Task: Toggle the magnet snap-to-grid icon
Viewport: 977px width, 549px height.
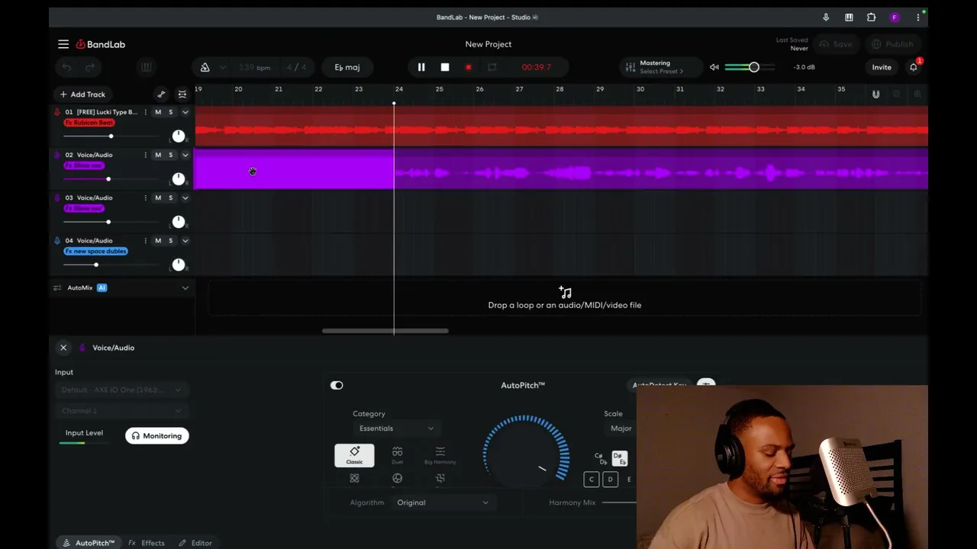Action: (x=876, y=95)
